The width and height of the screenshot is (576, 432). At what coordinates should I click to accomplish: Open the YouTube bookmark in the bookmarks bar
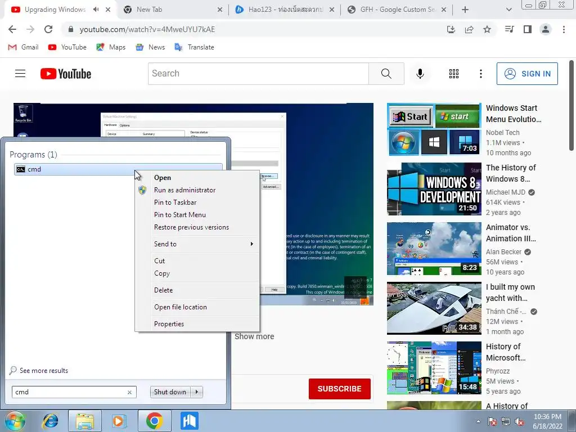(67, 47)
